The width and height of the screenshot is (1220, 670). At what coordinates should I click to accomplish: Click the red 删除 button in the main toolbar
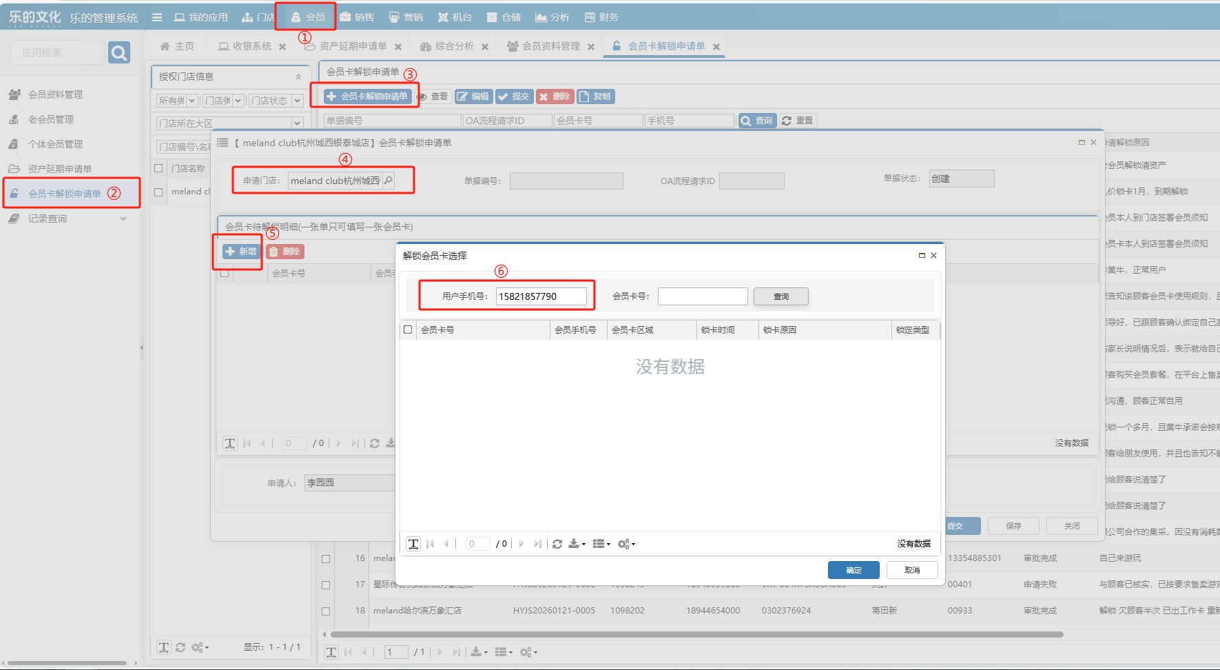pyautogui.click(x=555, y=97)
